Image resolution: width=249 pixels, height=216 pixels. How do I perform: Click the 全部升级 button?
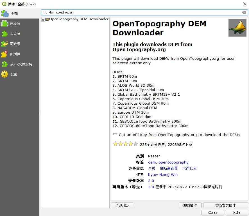coord(122,205)
